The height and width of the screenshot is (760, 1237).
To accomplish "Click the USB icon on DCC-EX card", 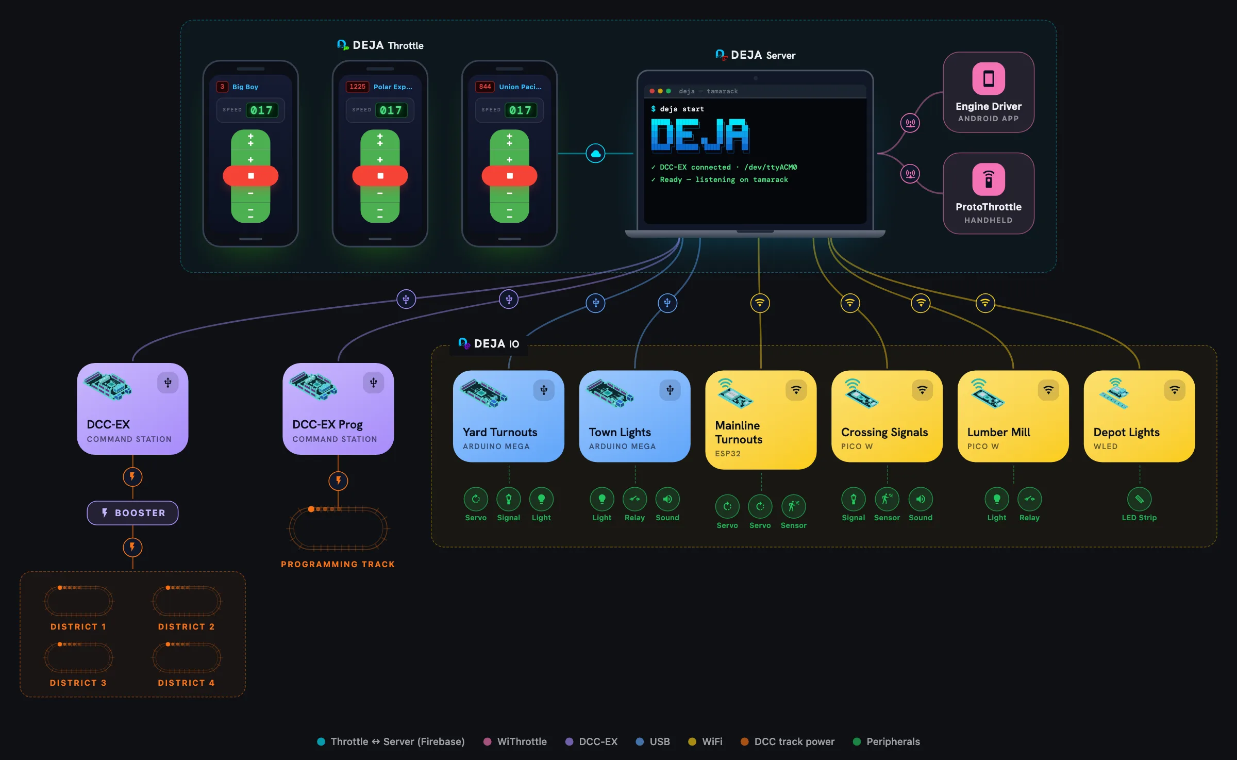I will (168, 383).
